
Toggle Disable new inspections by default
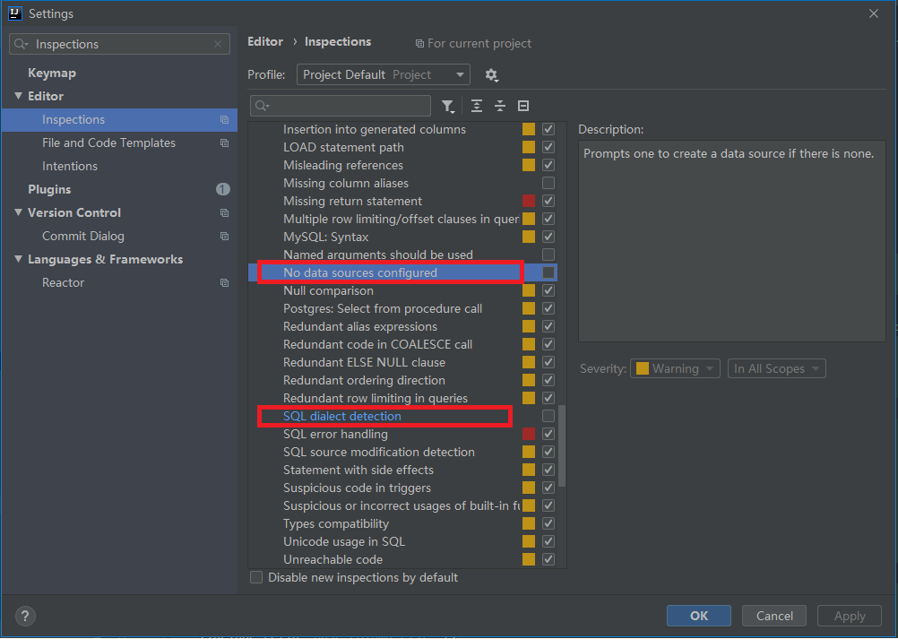click(x=256, y=578)
